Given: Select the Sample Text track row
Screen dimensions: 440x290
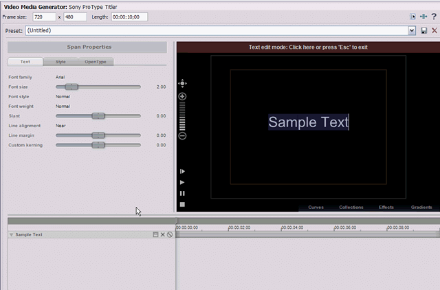Looking at the screenshot, I should pyautogui.click(x=91, y=235).
